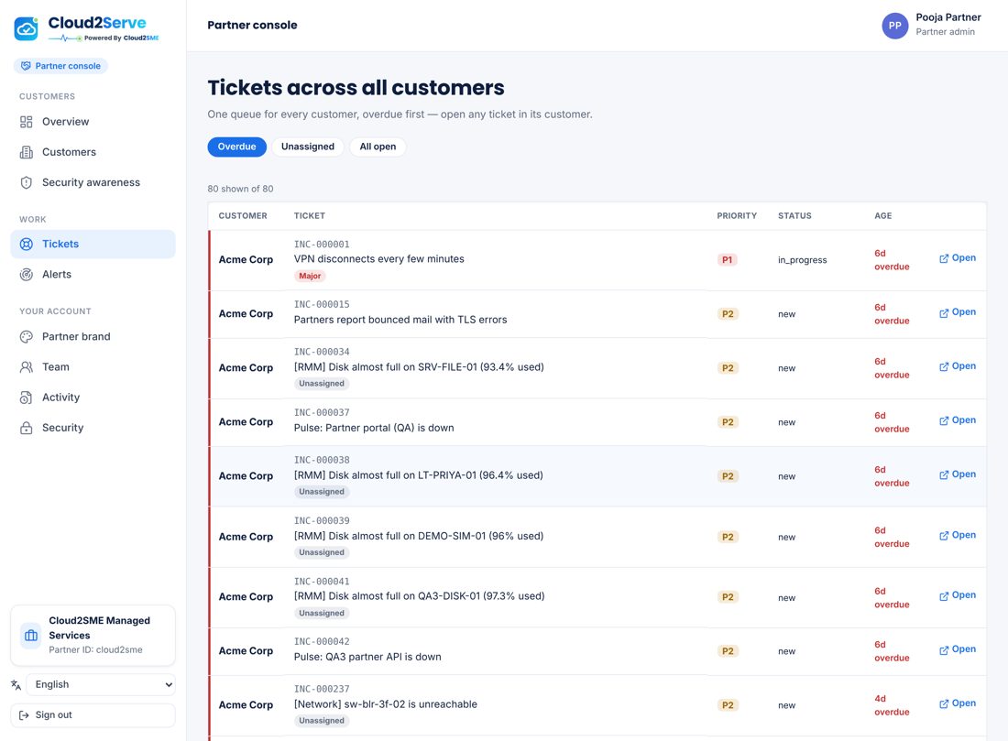The height and width of the screenshot is (741, 1008).
Task: Click the CUSTOMER column header
Action: [x=242, y=216]
